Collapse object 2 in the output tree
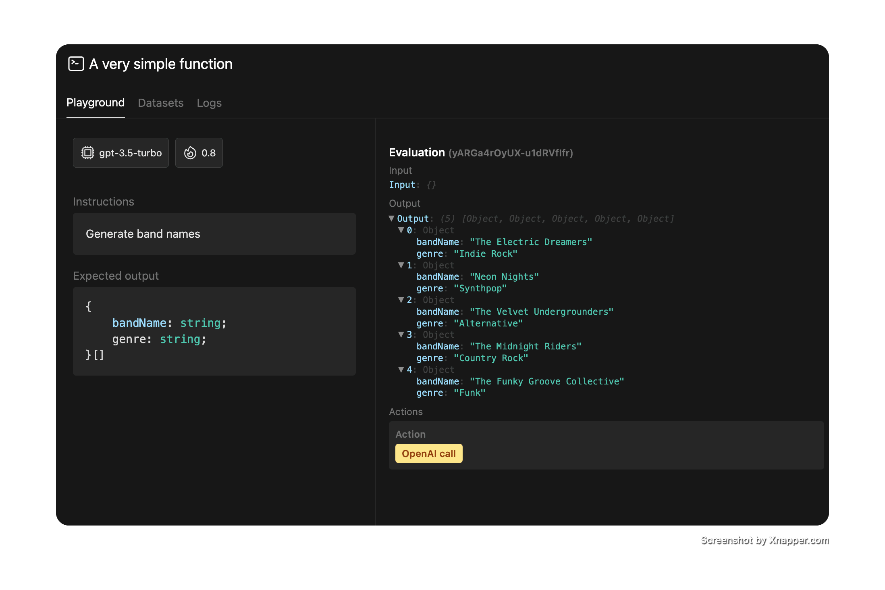Image resolution: width=885 pixels, height=590 pixels. (x=401, y=300)
